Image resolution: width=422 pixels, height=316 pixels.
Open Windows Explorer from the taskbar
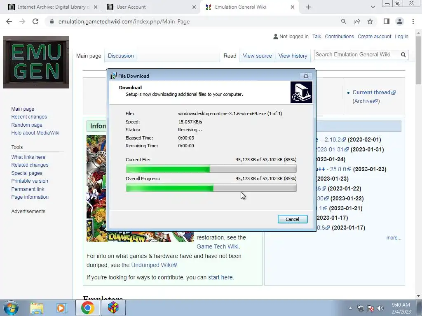(37, 308)
